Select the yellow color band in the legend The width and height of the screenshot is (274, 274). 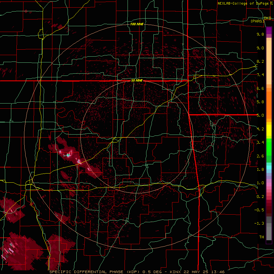tap(269, 130)
